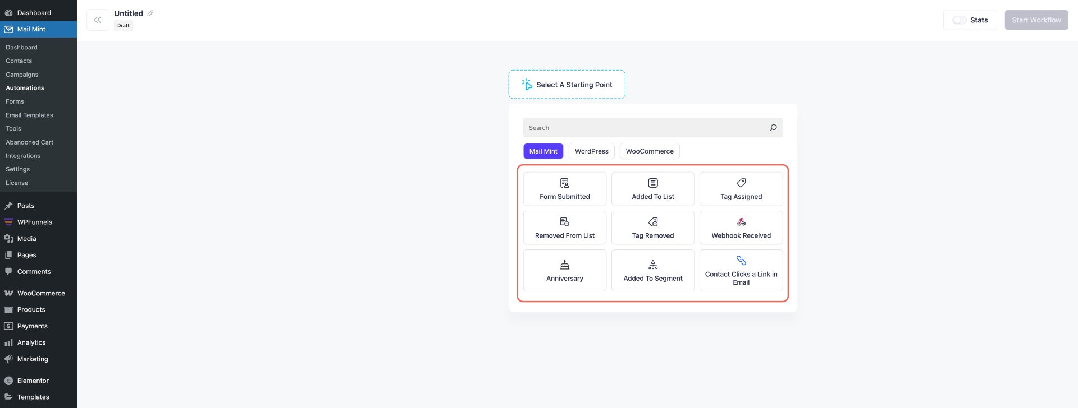The width and height of the screenshot is (1078, 408).
Task: Click the Untitled automation title
Action: [x=129, y=13]
